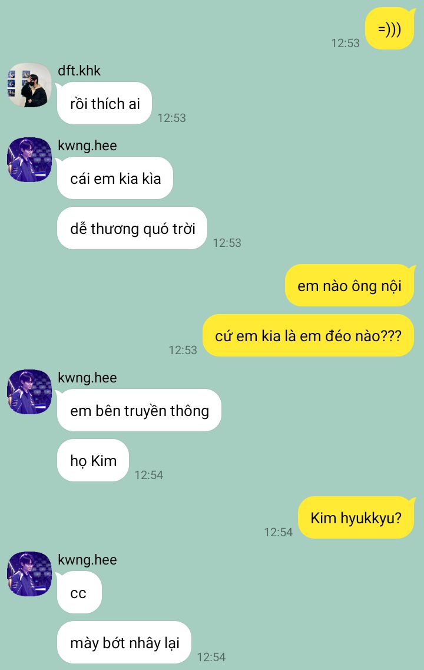Select 'dễ thương quó trời' message bubble
Screen dimensions: 424x670
coord(132,228)
